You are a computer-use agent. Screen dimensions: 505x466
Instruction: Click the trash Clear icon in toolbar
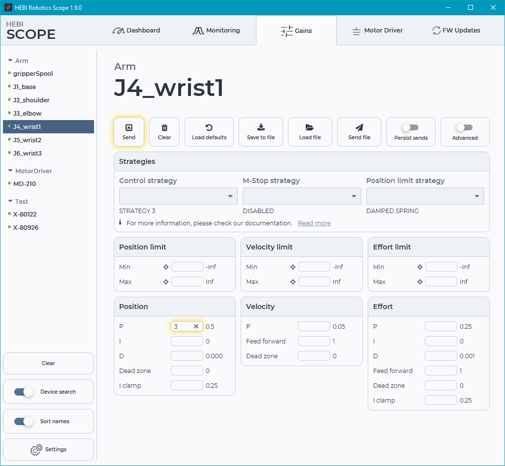(164, 127)
